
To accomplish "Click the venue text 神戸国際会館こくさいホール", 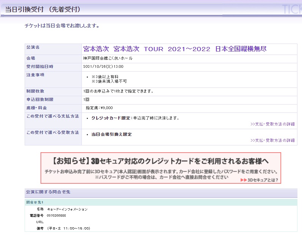I will point(108,58).
